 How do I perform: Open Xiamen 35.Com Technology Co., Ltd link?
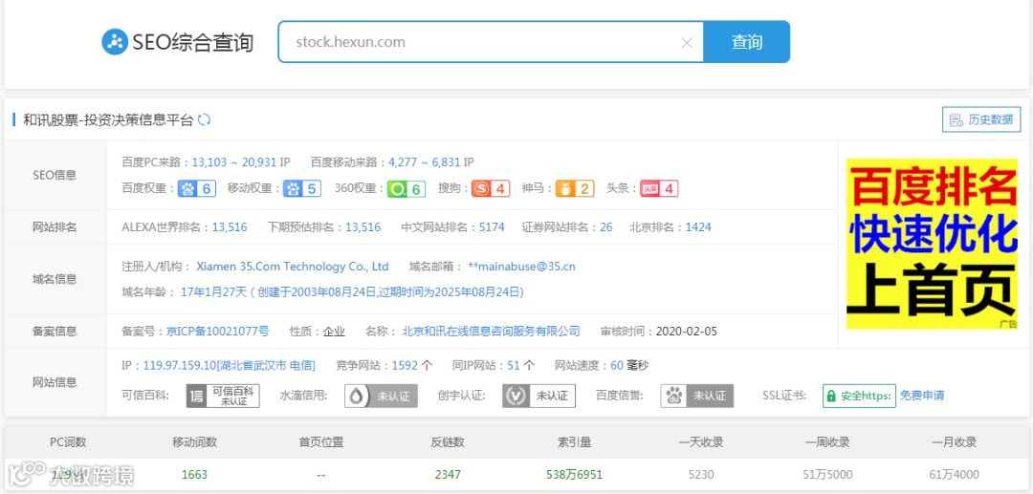point(293,267)
